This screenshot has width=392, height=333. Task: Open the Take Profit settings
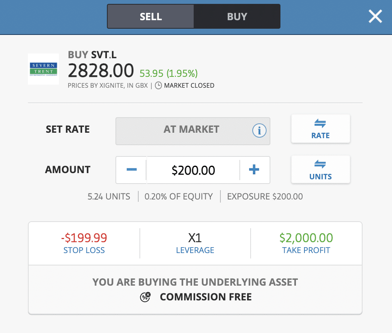[306, 243]
